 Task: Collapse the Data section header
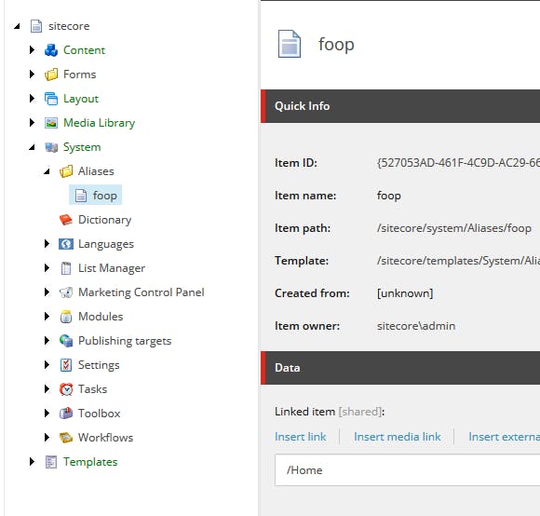tap(400, 368)
